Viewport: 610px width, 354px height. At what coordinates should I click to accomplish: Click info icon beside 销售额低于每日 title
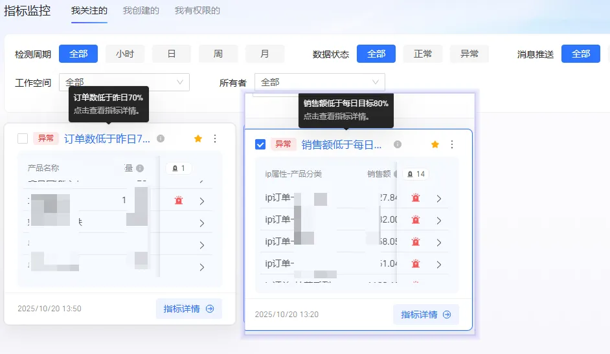click(398, 144)
